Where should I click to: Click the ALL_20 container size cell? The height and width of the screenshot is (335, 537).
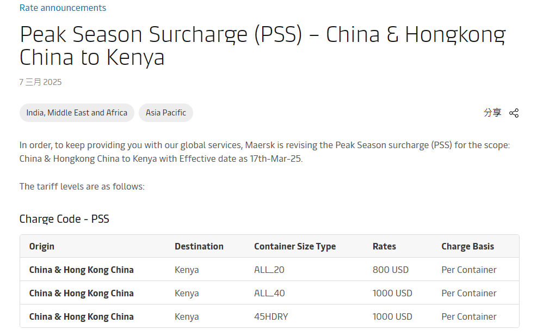(x=269, y=270)
